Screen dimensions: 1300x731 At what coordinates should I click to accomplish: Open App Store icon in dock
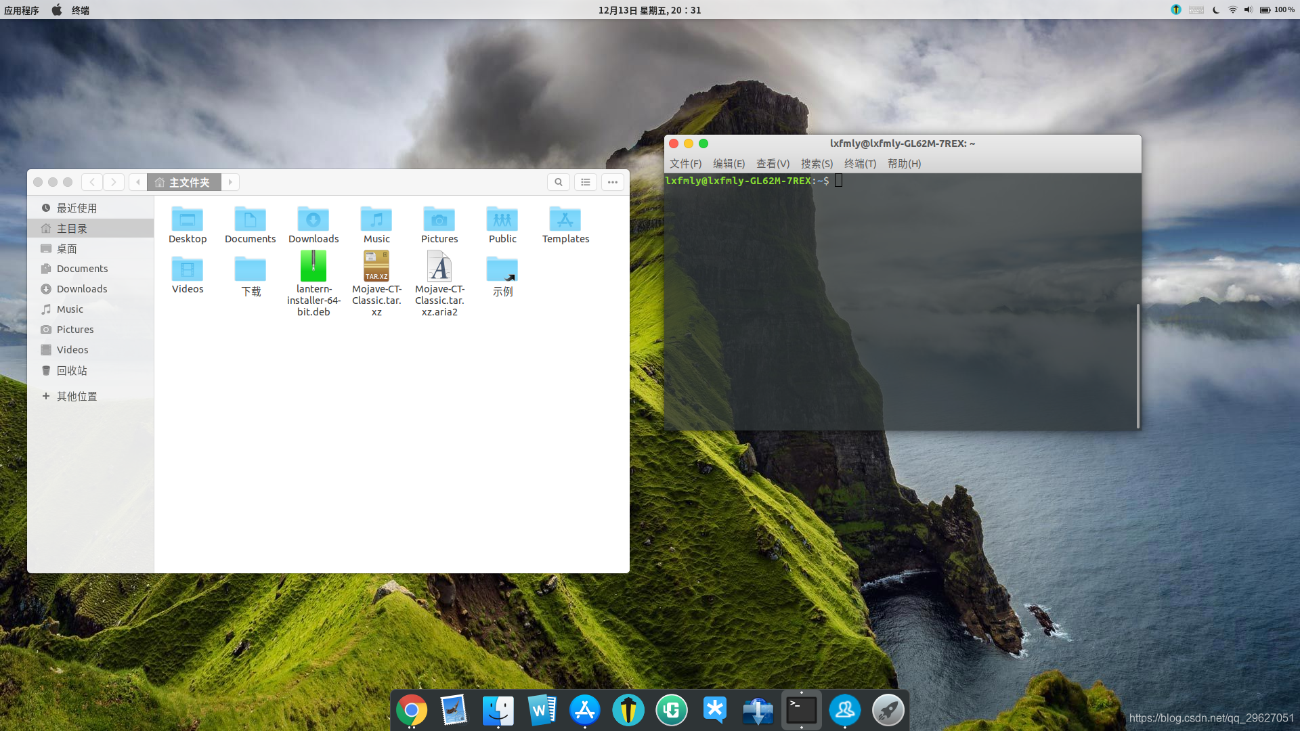(584, 710)
